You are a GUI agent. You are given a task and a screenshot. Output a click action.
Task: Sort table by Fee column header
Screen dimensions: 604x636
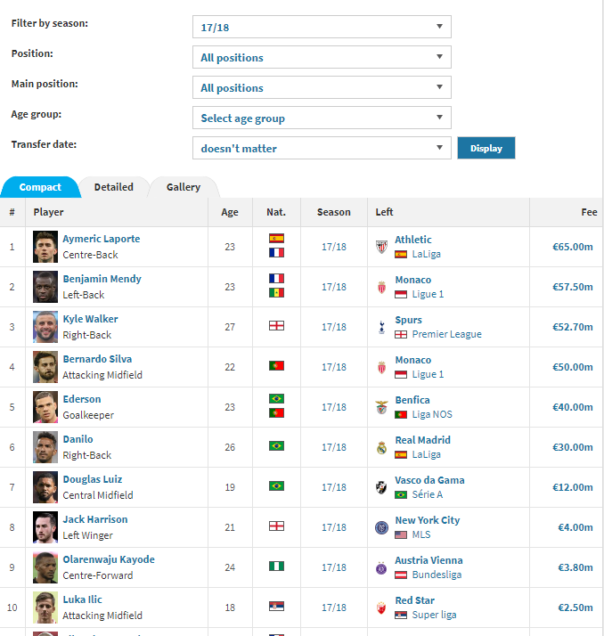coord(589,212)
